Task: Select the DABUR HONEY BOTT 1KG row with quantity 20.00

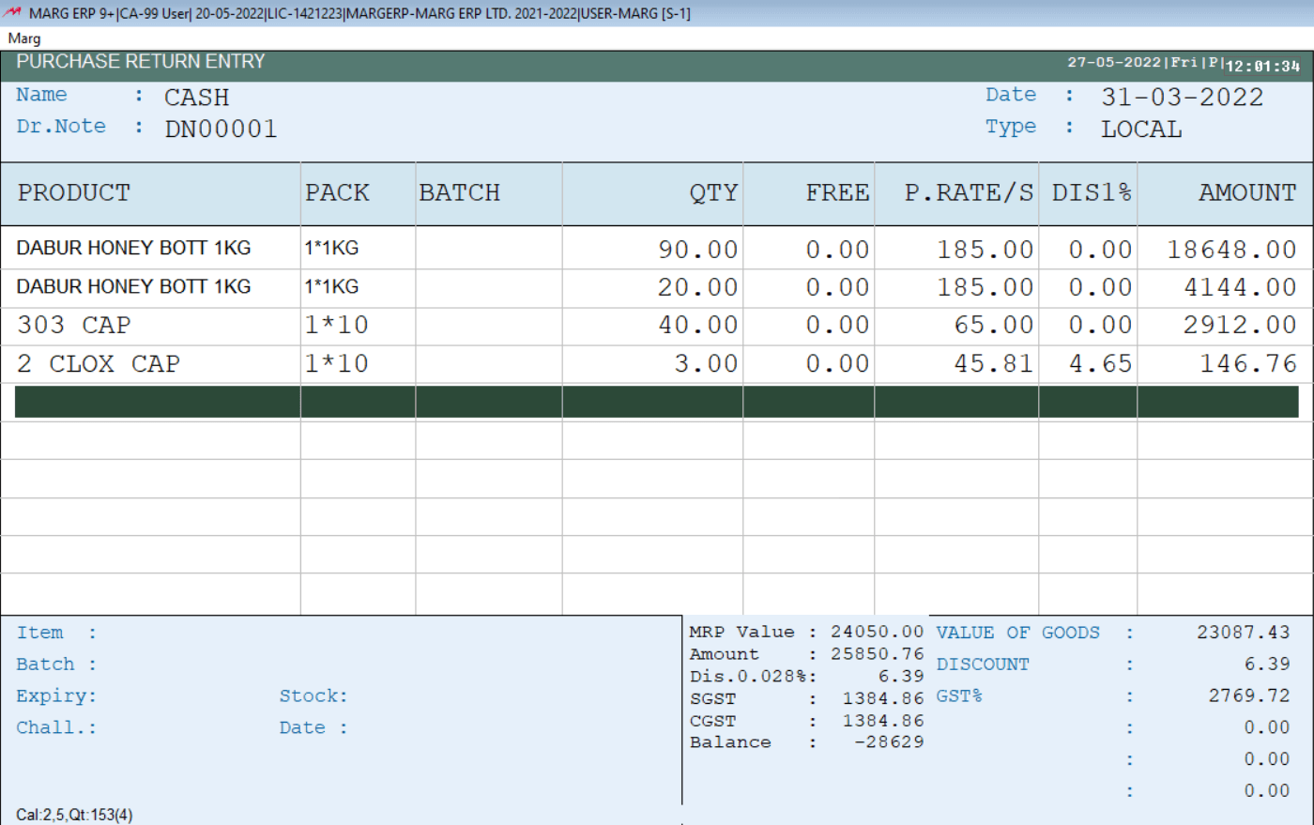Action: (x=657, y=287)
